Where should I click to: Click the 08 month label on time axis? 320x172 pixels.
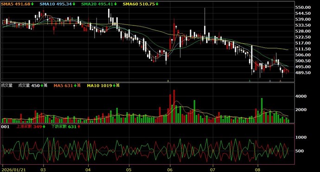coord(258,170)
